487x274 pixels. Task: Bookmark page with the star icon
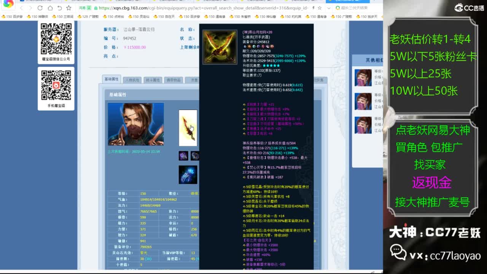pos(69,8)
